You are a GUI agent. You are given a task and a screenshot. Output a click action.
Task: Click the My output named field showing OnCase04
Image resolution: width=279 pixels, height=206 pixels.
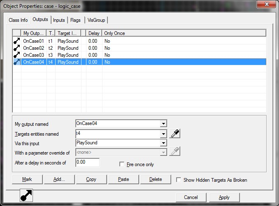click(x=118, y=123)
